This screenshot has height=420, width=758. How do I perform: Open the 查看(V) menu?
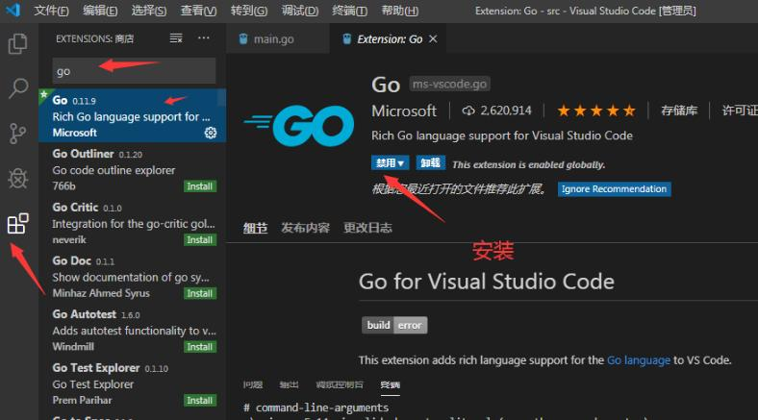[198, 11]
